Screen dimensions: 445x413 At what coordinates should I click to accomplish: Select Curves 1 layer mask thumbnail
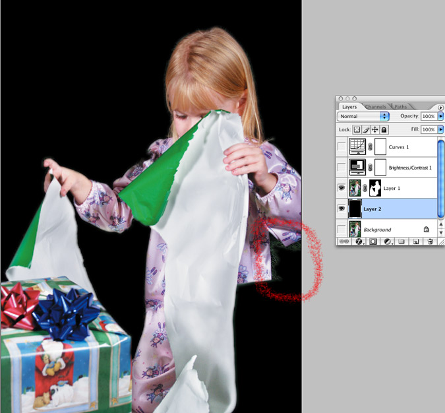pyautogui.click(x=380, y=146)
